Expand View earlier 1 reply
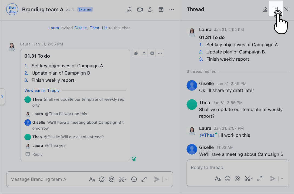This screenshot has width=294, height=194. tap(42, 90)
